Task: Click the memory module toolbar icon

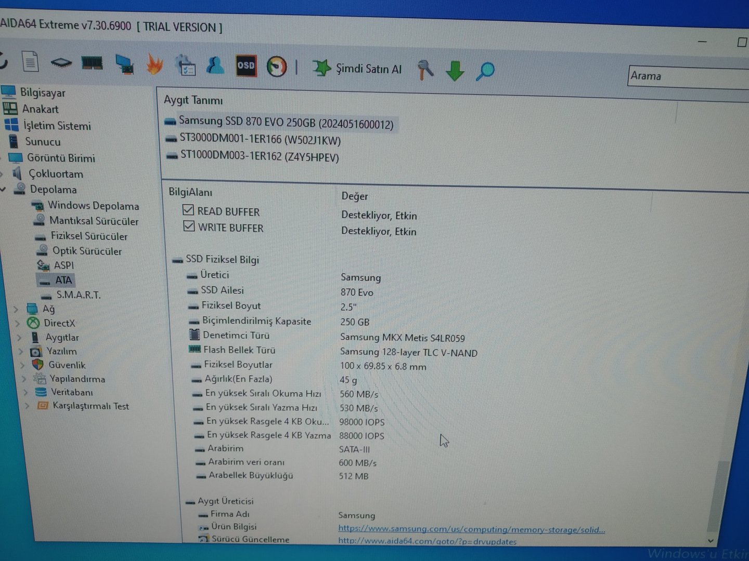Action: click(x=92, y=63)
